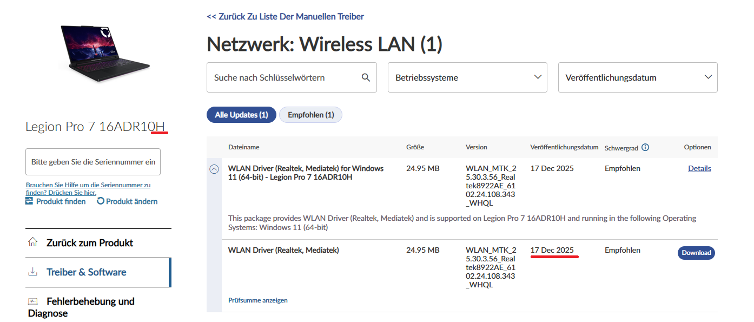
Task: Click the keyword search field
Action: [284, 77]
